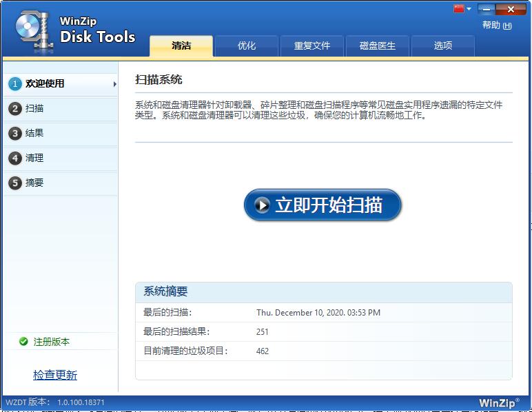Select the 欢迎使用 sidebar step

click(x=61, y=84)
